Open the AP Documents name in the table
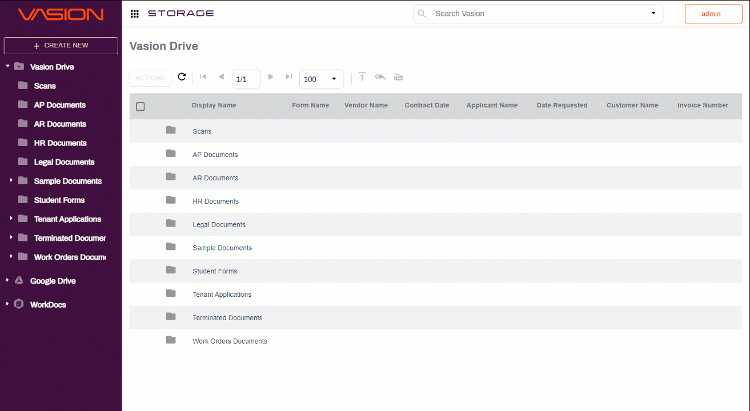The width and height of the screenshot is (750, 411). point(215,155)
